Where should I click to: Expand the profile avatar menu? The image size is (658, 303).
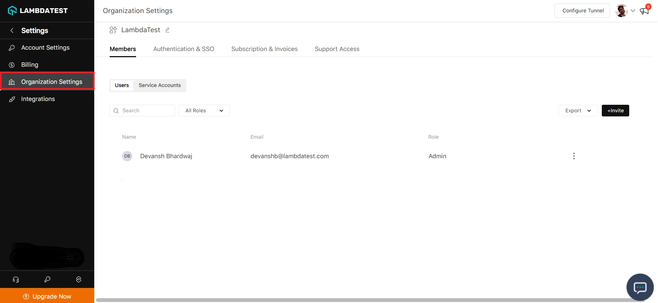[625, 11]
